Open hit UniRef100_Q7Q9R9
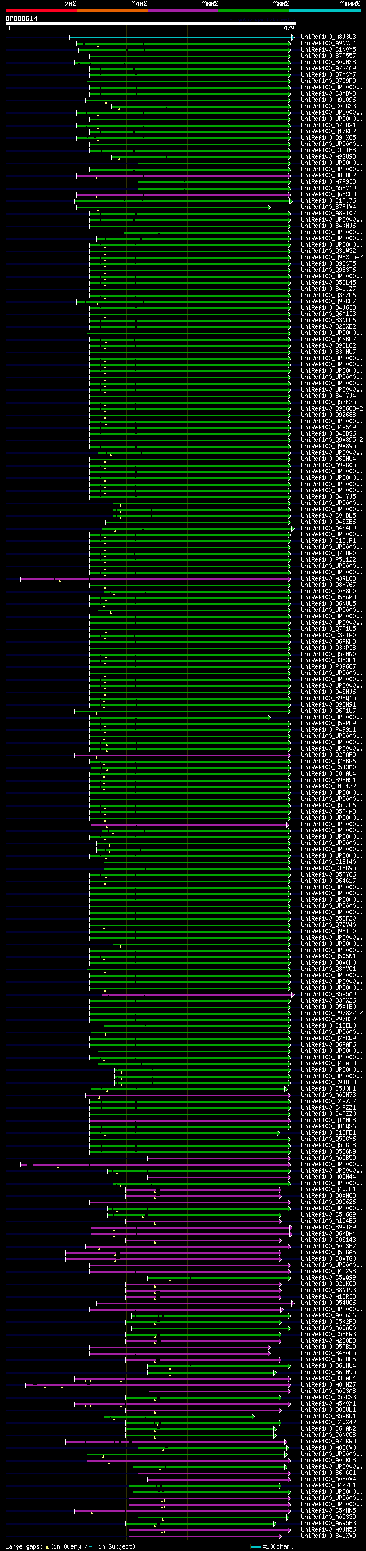This screenshot has width=366, height=1551. (x=328, y=81)
